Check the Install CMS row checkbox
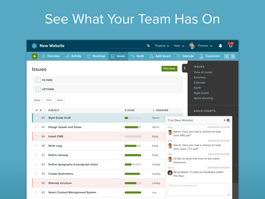The height and width of the screenshot is (199, 265). 36,137
